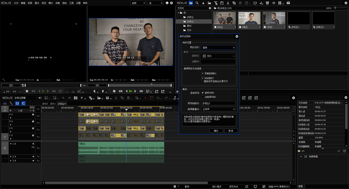The height and width of the screenshot is (189, 349).
Task: Open the 编辑 menu
Action: [x=23, y=3]
